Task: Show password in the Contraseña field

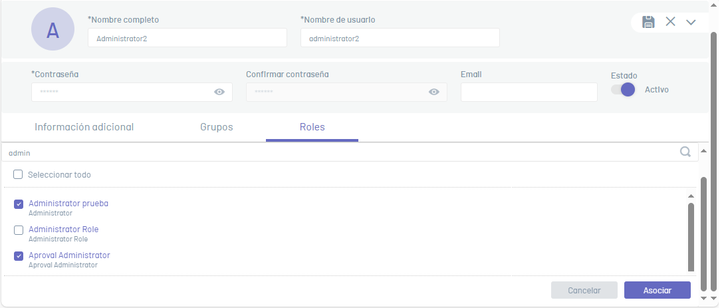Action: click(x=219, y=92)
